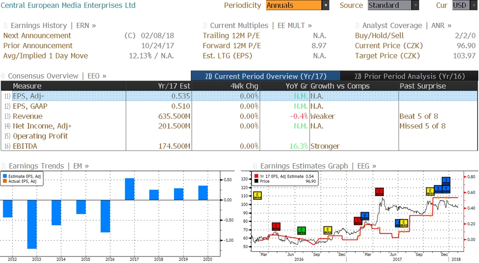Viewport: 479px width, 263px height.
Task: Open the Earnings History ERN link
Action: [x=53, y=26]
